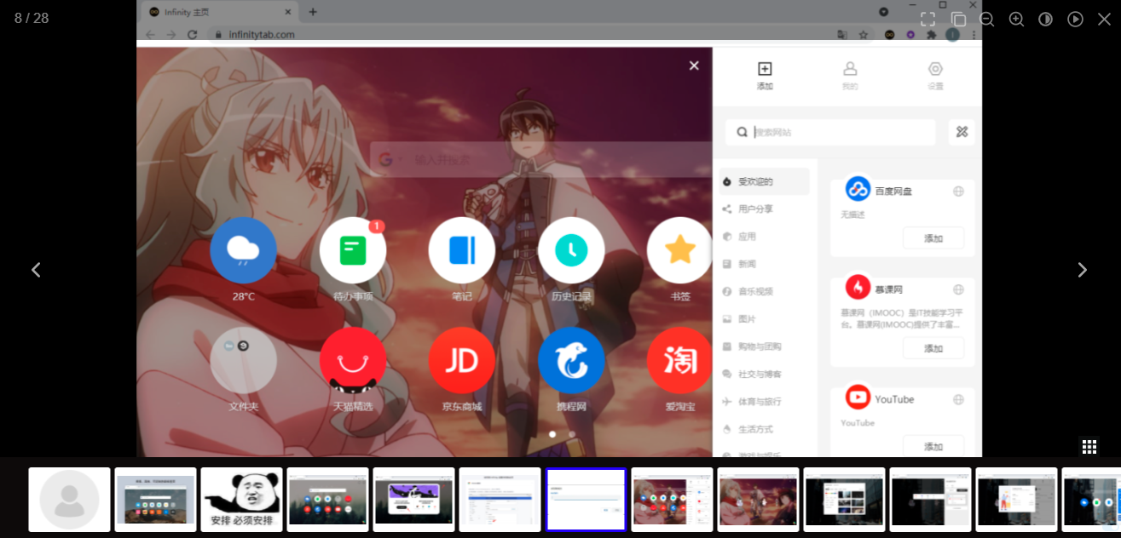The image size is (1121, 538).
Task: Click the thumbnail with the blue border
Action: point(586,500)
